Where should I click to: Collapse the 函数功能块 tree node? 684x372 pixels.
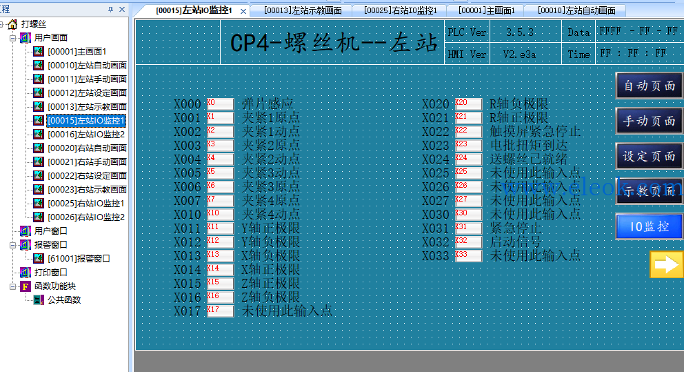(13, 286)
